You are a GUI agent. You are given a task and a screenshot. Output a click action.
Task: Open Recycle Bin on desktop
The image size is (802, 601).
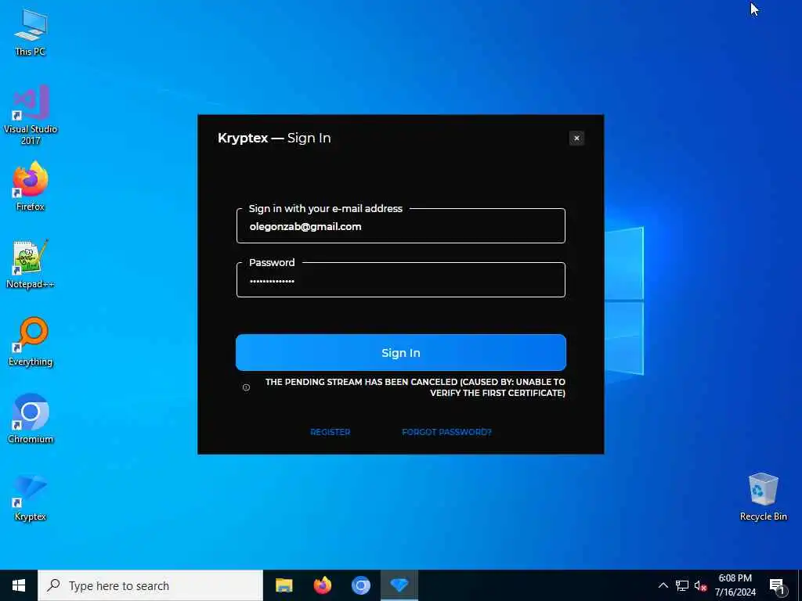763,497
